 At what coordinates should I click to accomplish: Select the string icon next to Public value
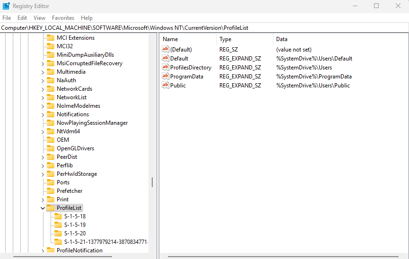tap(165, 86)
